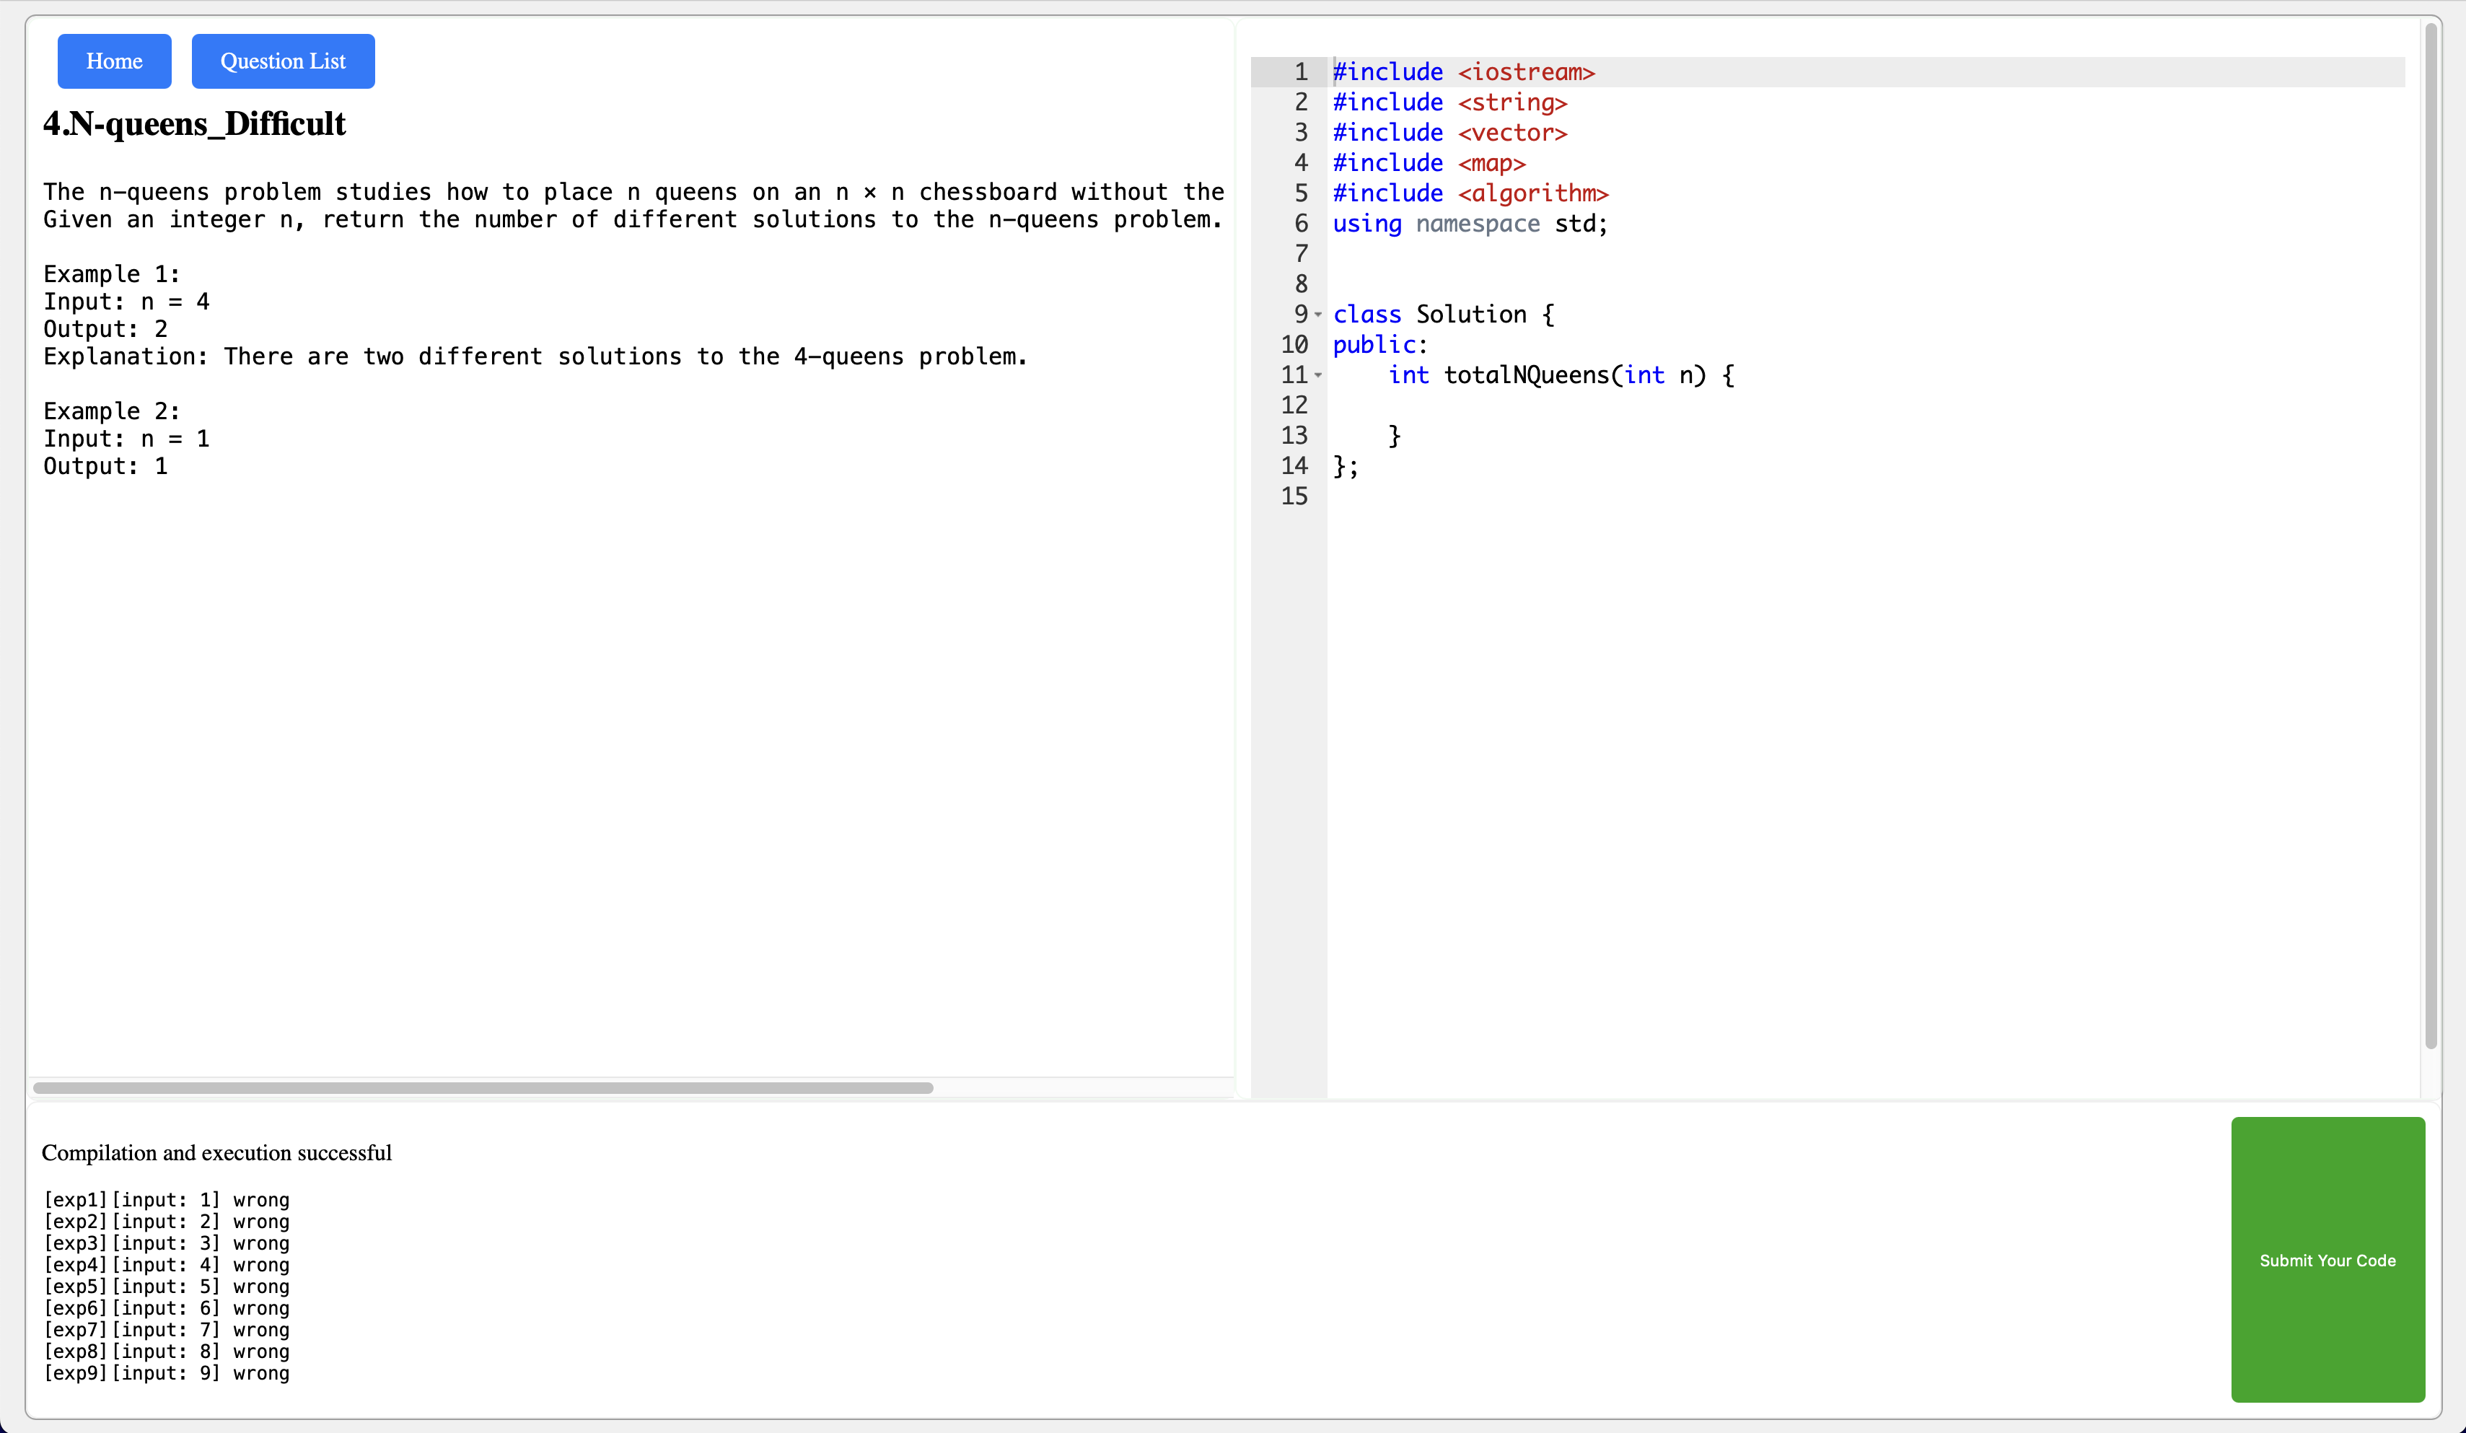Click line number 10 in gutter
This screenshot has height=1433, width=2466.
tap(1294, 346)
